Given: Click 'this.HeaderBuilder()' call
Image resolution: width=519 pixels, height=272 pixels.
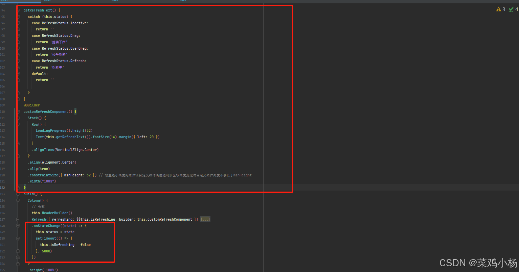Looking at the screenshot, I should (x=52, y=213).
